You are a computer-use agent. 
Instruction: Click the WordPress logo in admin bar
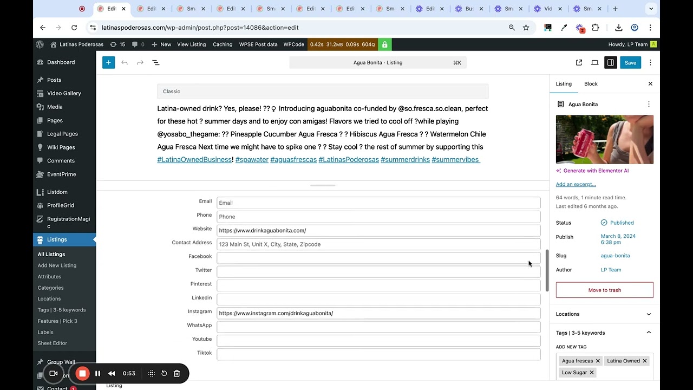(x=40, y=44)
